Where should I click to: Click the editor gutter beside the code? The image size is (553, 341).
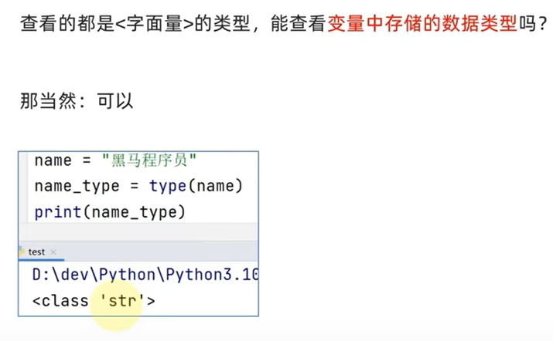click(x=24, y=187)
